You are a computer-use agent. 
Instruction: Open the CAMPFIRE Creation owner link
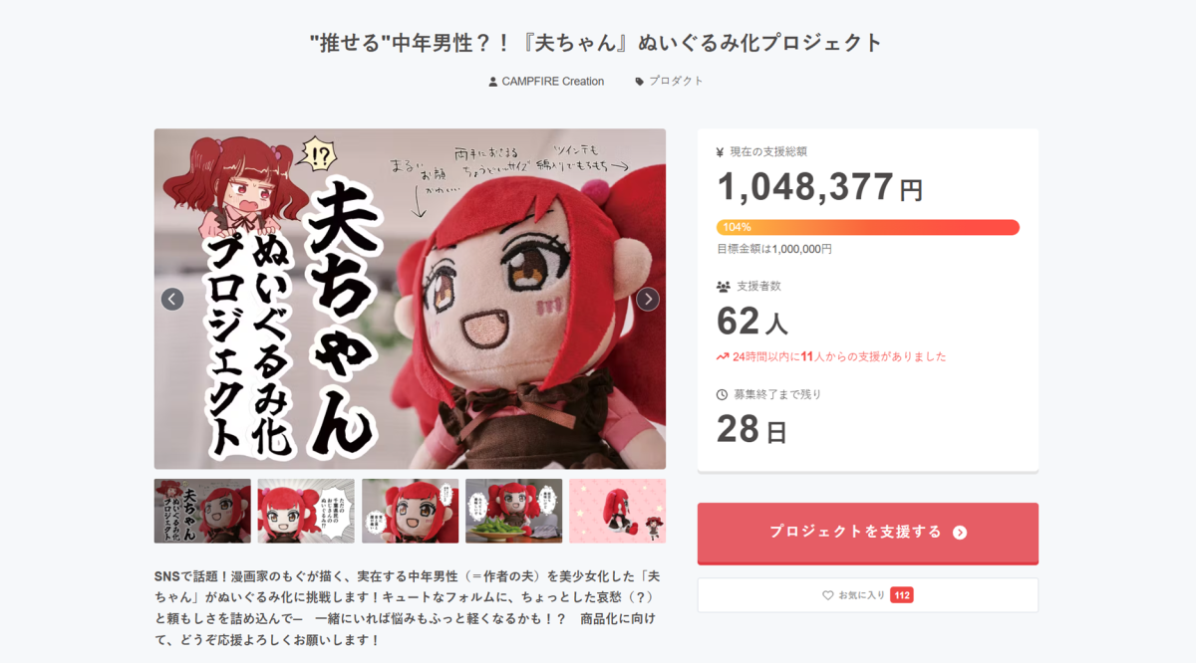tap(553, 82)
